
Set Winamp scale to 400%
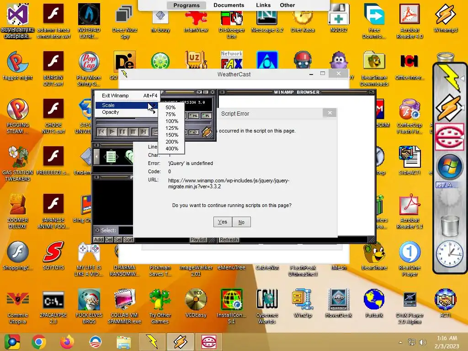pyautogui.click(x=172, y=149)
